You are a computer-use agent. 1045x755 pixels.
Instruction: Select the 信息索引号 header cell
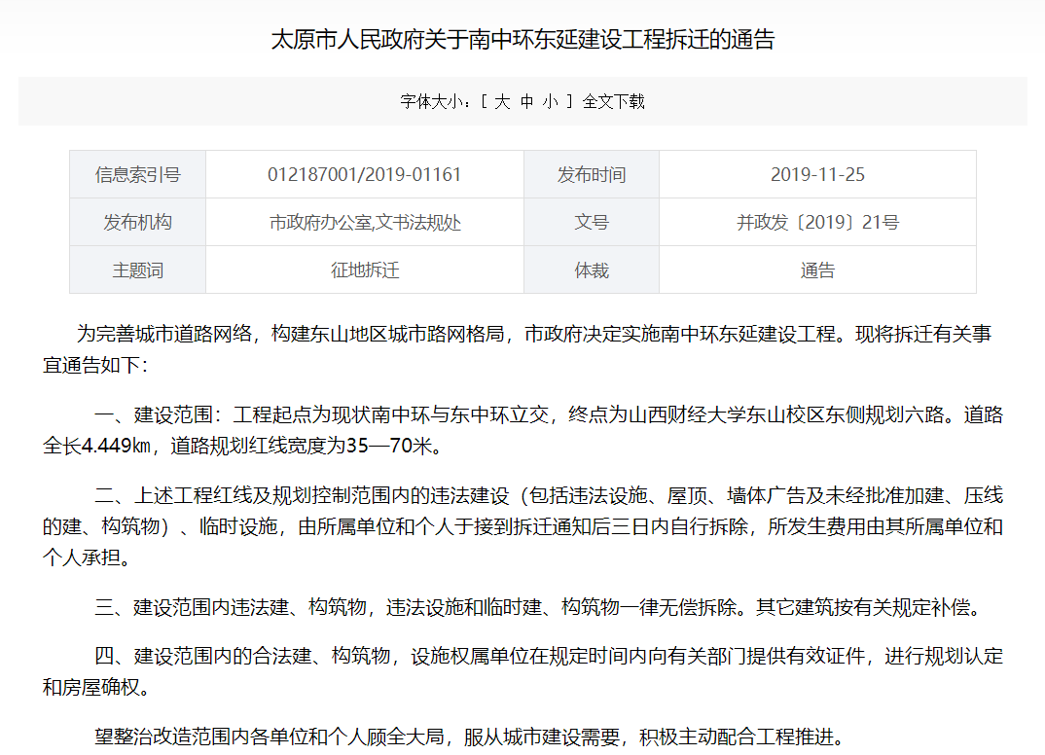click(137, 175)
